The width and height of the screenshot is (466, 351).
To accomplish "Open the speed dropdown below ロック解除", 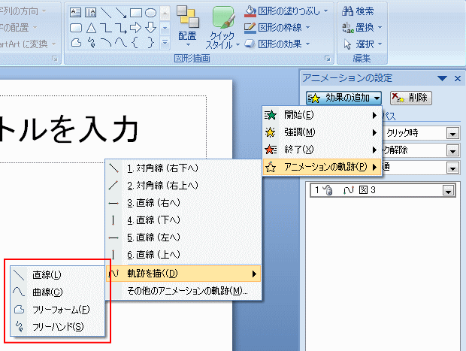I will (452, 168).
